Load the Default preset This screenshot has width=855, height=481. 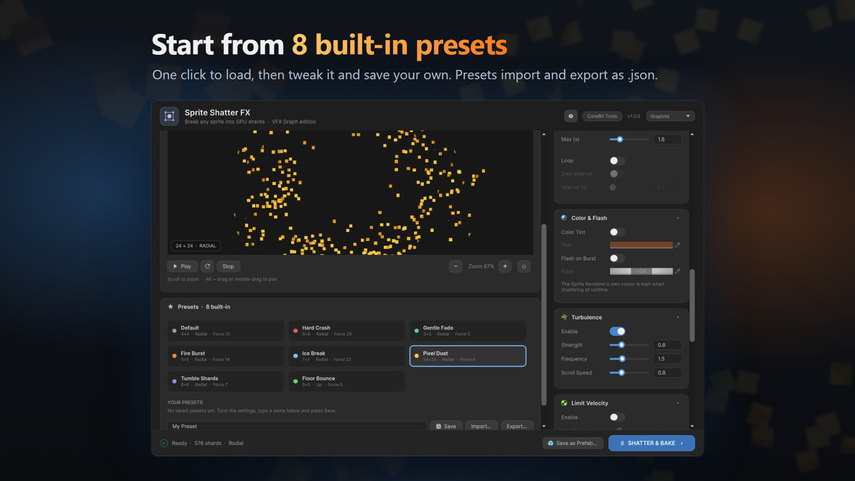coord(225,331)
